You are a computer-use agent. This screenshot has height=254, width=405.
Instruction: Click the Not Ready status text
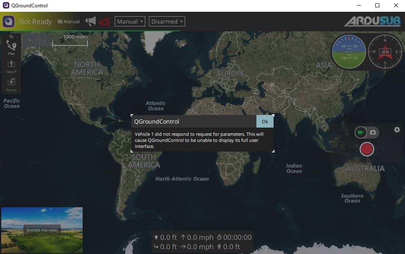click(35, 22)
